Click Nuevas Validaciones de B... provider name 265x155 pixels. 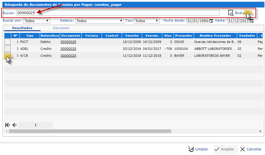215,42
